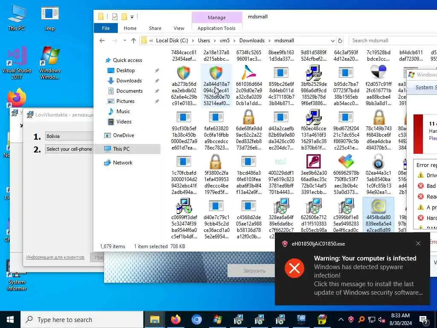This screenshot has width=437, height=328.
Task: Customize Quick Access Toolbar dropdown arrow
Action: point(132,17)
